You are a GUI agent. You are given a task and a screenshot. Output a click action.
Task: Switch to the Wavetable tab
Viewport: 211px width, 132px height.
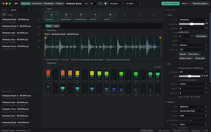[x=49, y=3]
